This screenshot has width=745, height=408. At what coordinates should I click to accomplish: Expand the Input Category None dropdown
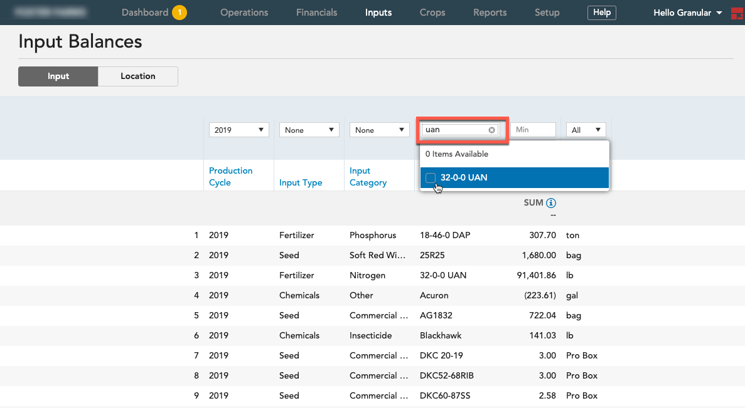[x=380, y=130]
